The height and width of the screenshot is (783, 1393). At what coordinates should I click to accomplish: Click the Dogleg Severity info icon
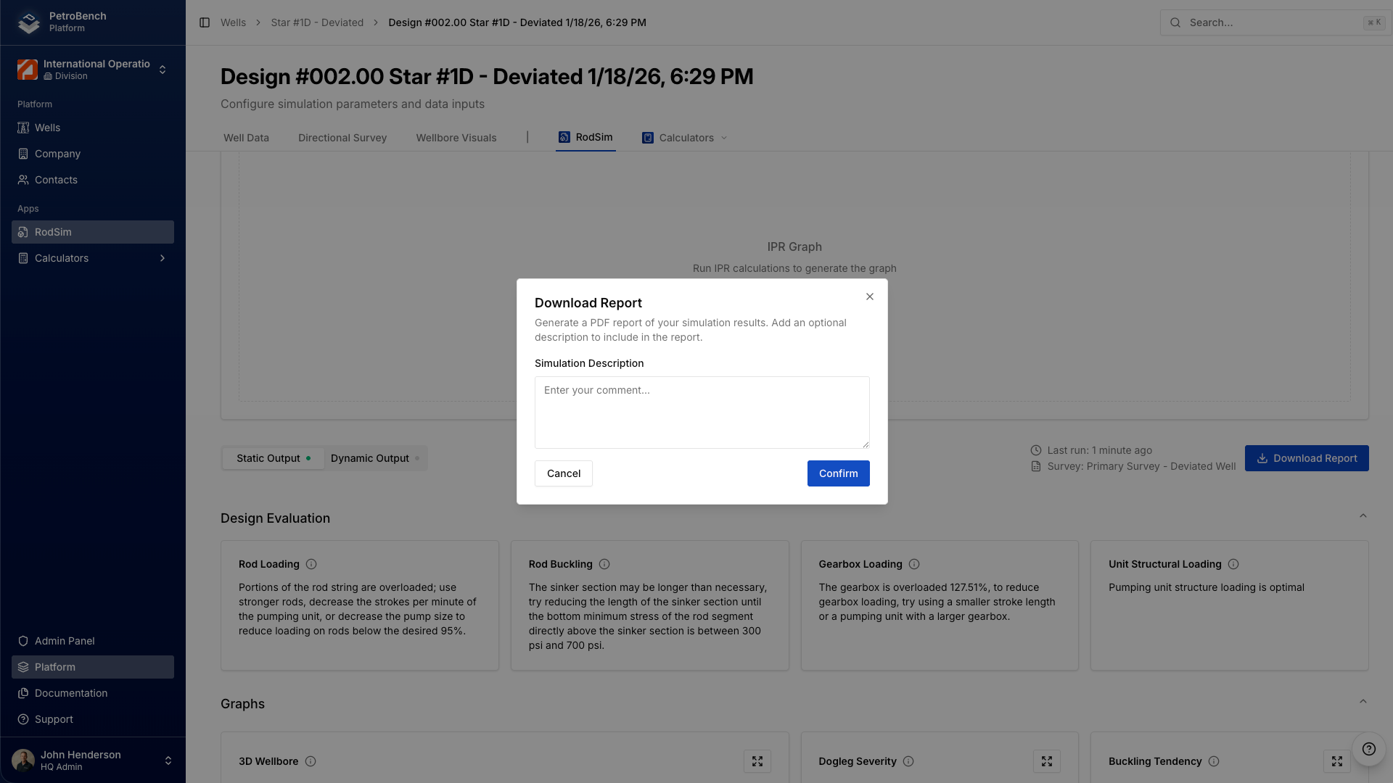(x=908, y=761)
